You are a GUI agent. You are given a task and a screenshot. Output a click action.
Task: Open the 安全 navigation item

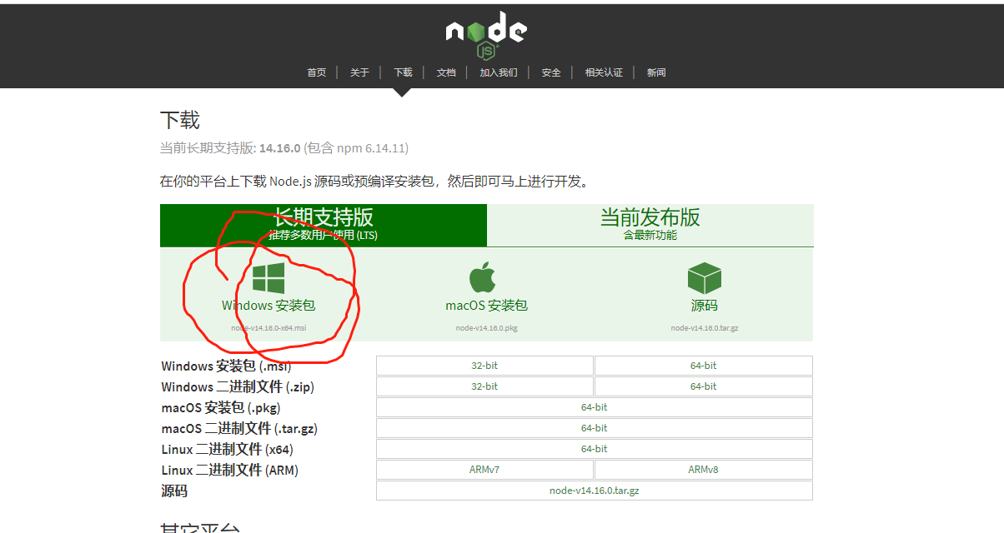pyautogui.click(x=551, y=72)
